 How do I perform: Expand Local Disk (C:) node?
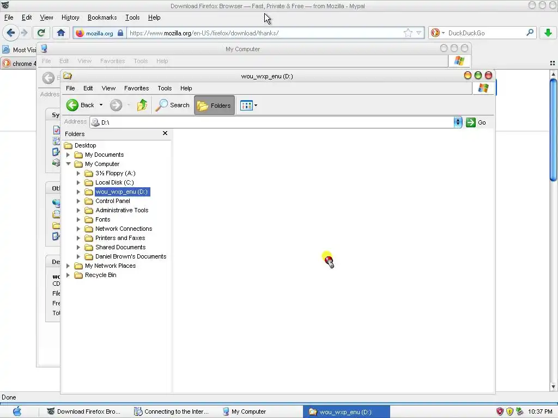pyautogui.click(x=78, y=182)
